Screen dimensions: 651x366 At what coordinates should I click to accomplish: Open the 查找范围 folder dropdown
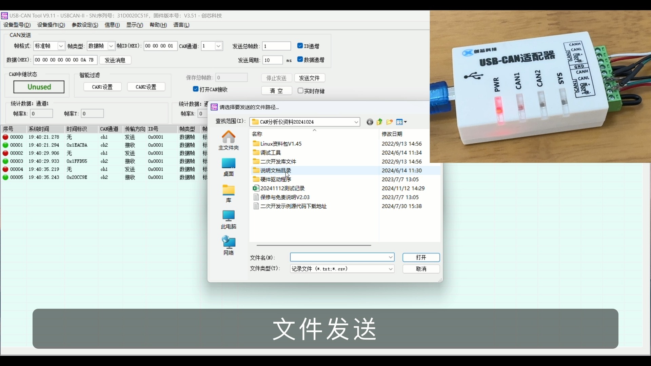(355, 122)
